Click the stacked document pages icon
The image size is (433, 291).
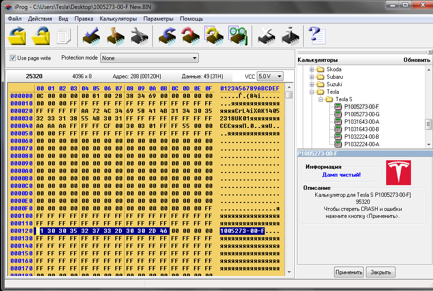pos(64,36)
